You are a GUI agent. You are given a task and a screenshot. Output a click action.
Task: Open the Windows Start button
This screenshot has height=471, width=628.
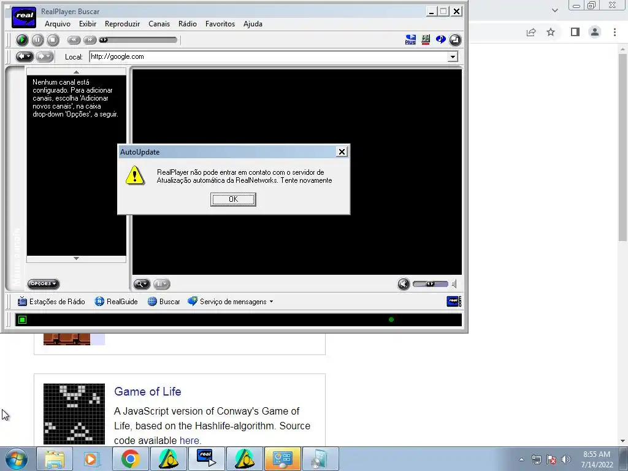point(17,459)
